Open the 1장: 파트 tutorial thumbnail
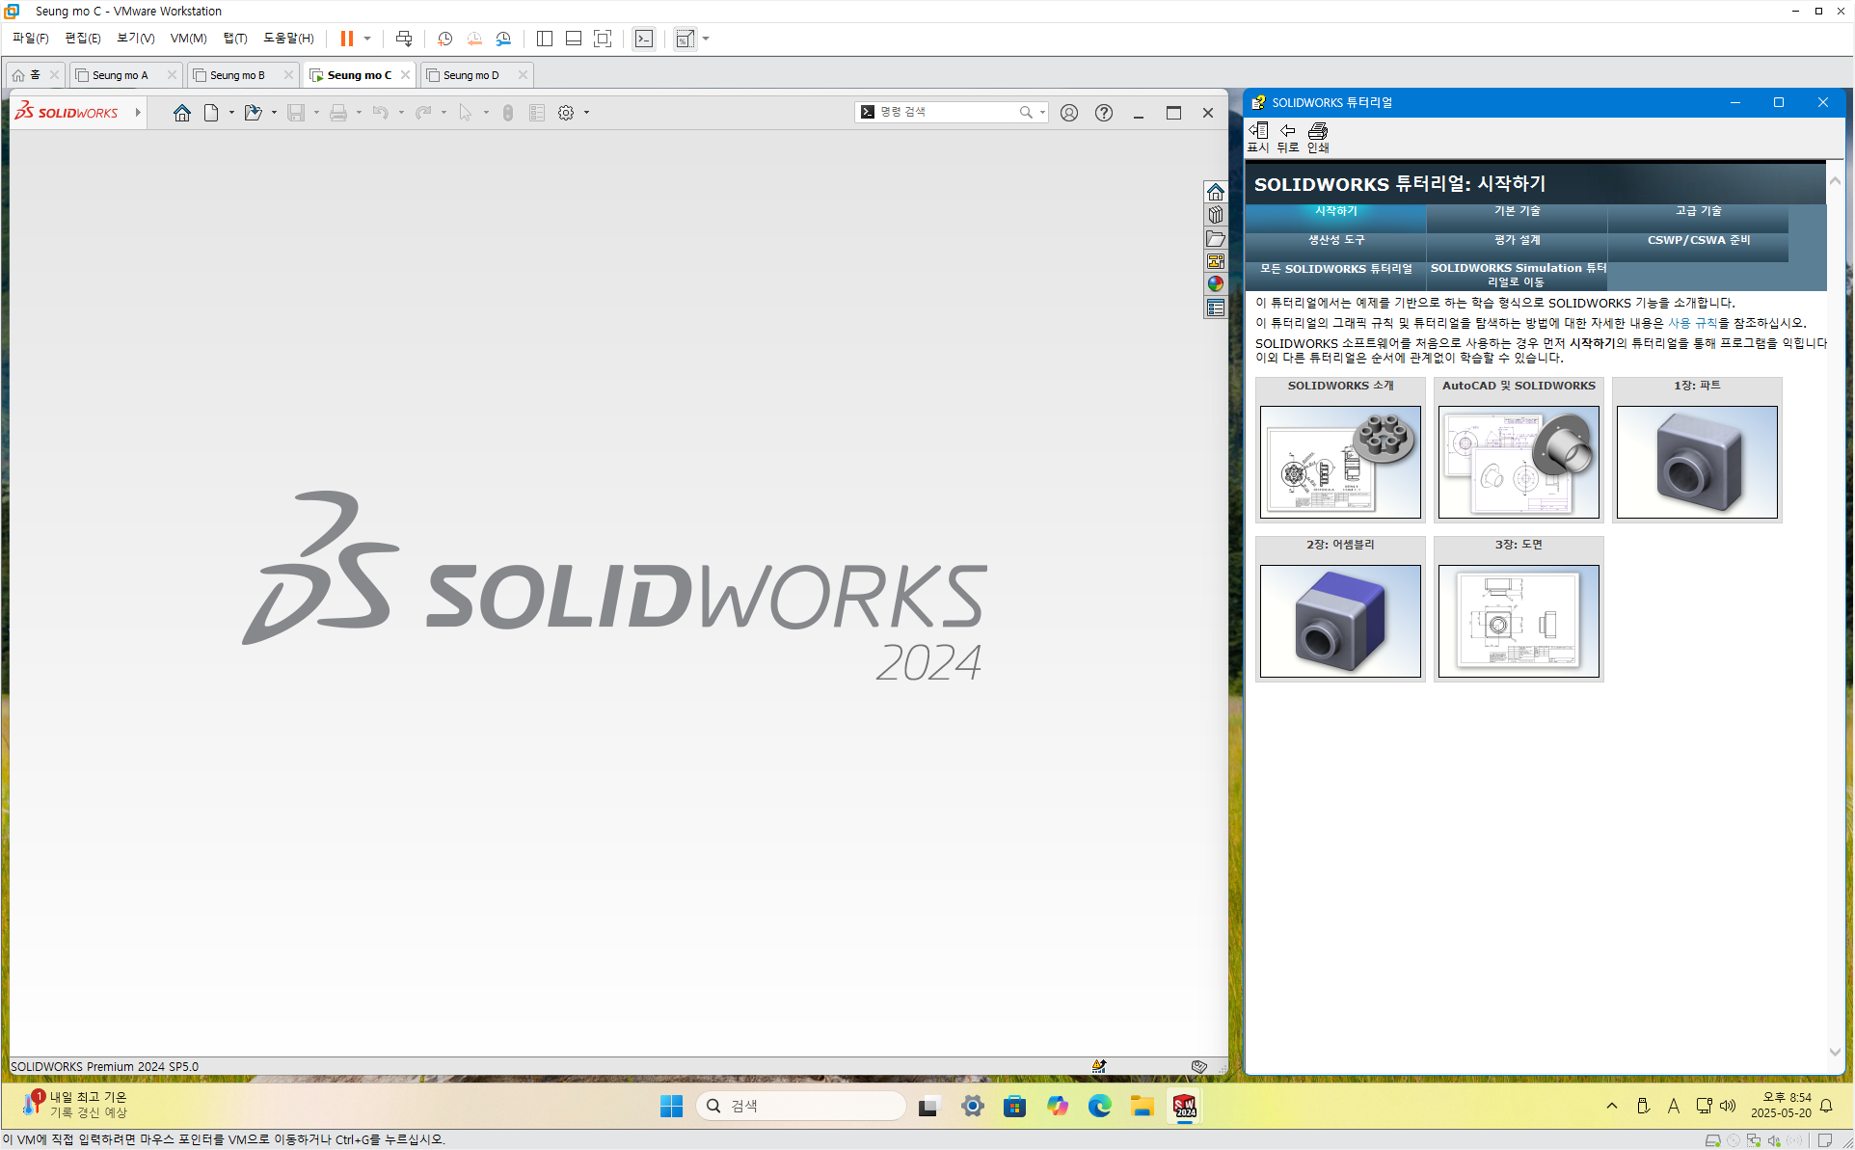 pyautogui.click(x=1696, y=461)
